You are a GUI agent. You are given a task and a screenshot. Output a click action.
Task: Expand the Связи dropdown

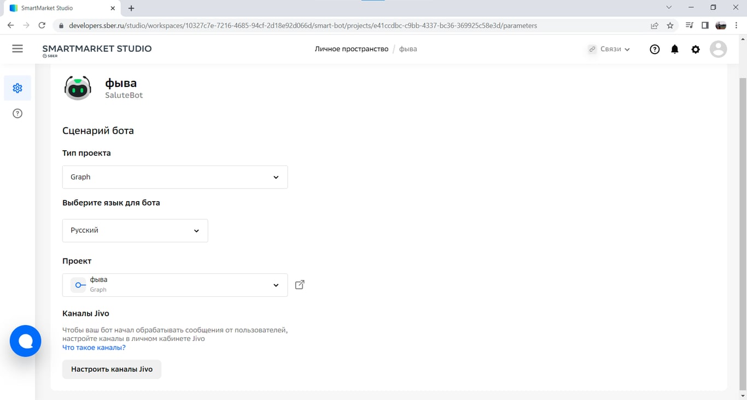609,49
